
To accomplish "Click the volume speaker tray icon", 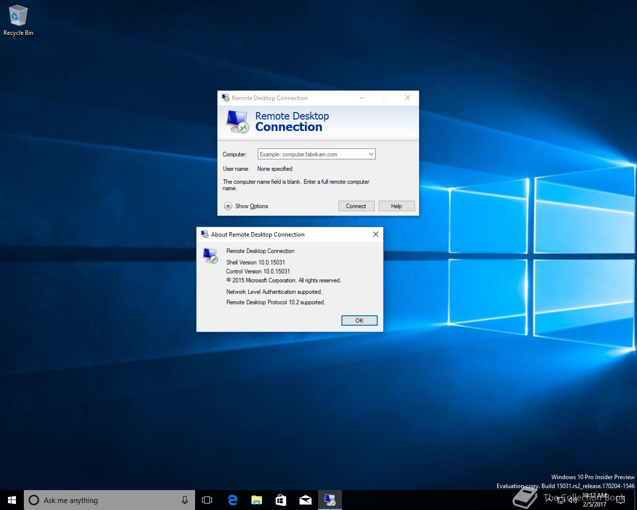I will click(x=572, y=500).
